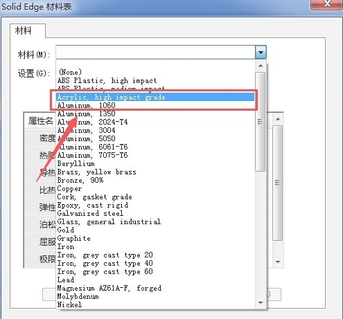The height and width of the screenshot is (319, 343).
Task: Choose Aluminum, 6061-T6 entry
Action: (156, 147)
